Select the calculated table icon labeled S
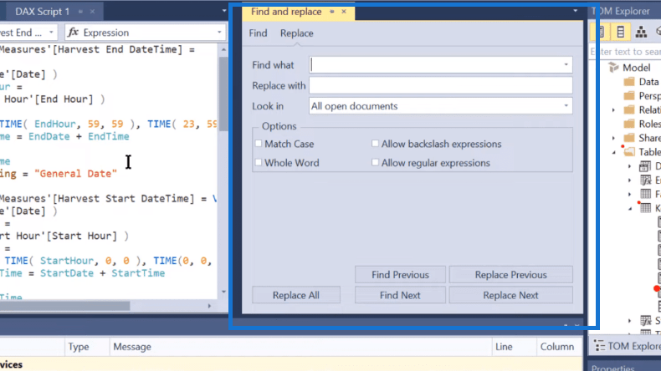 [645, 321]
